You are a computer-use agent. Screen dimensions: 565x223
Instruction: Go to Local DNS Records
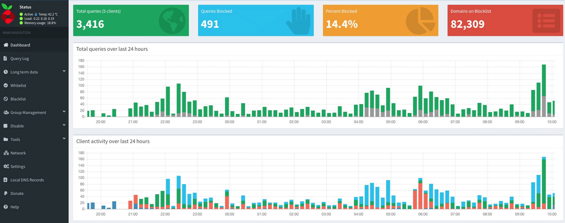pos(27,180)
